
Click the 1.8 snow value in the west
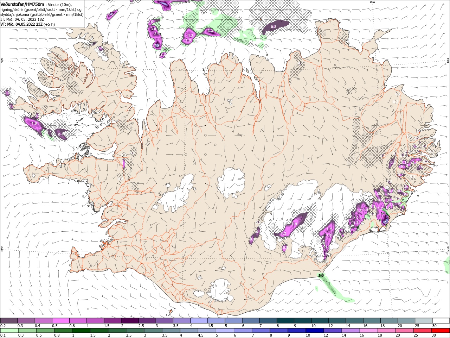[34, 124]
